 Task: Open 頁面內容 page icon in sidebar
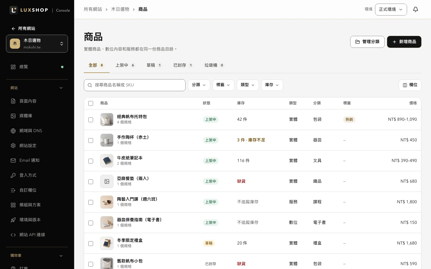[13, 101]
